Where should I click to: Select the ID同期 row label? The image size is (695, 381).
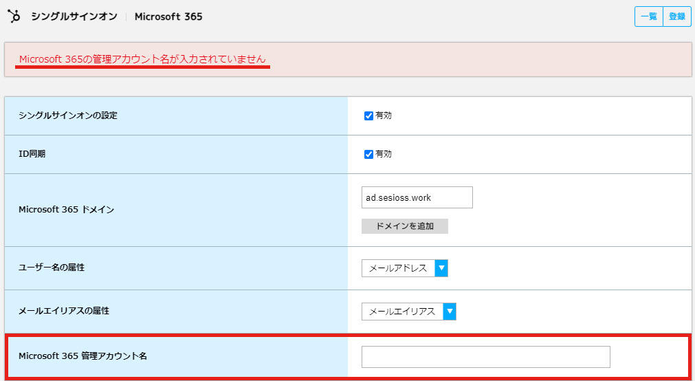click(32, 154)
